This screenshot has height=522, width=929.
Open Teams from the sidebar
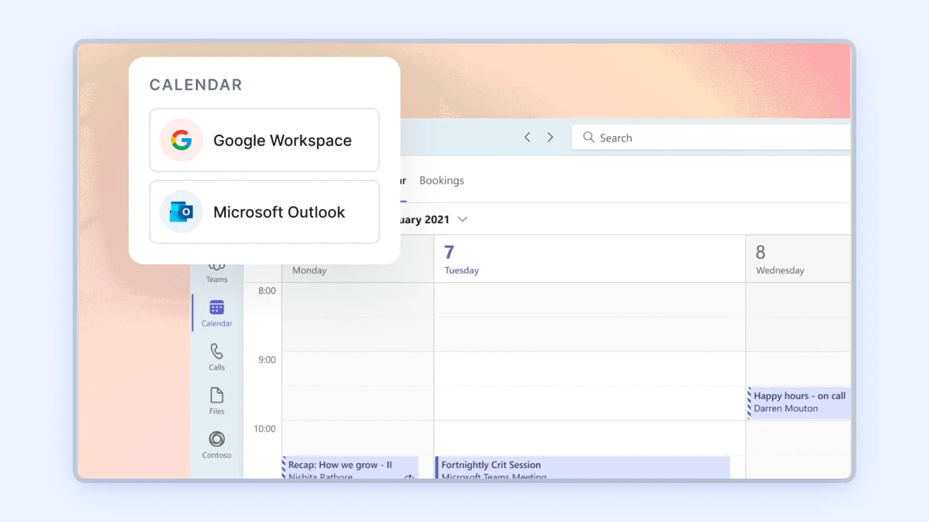(216, 271)
